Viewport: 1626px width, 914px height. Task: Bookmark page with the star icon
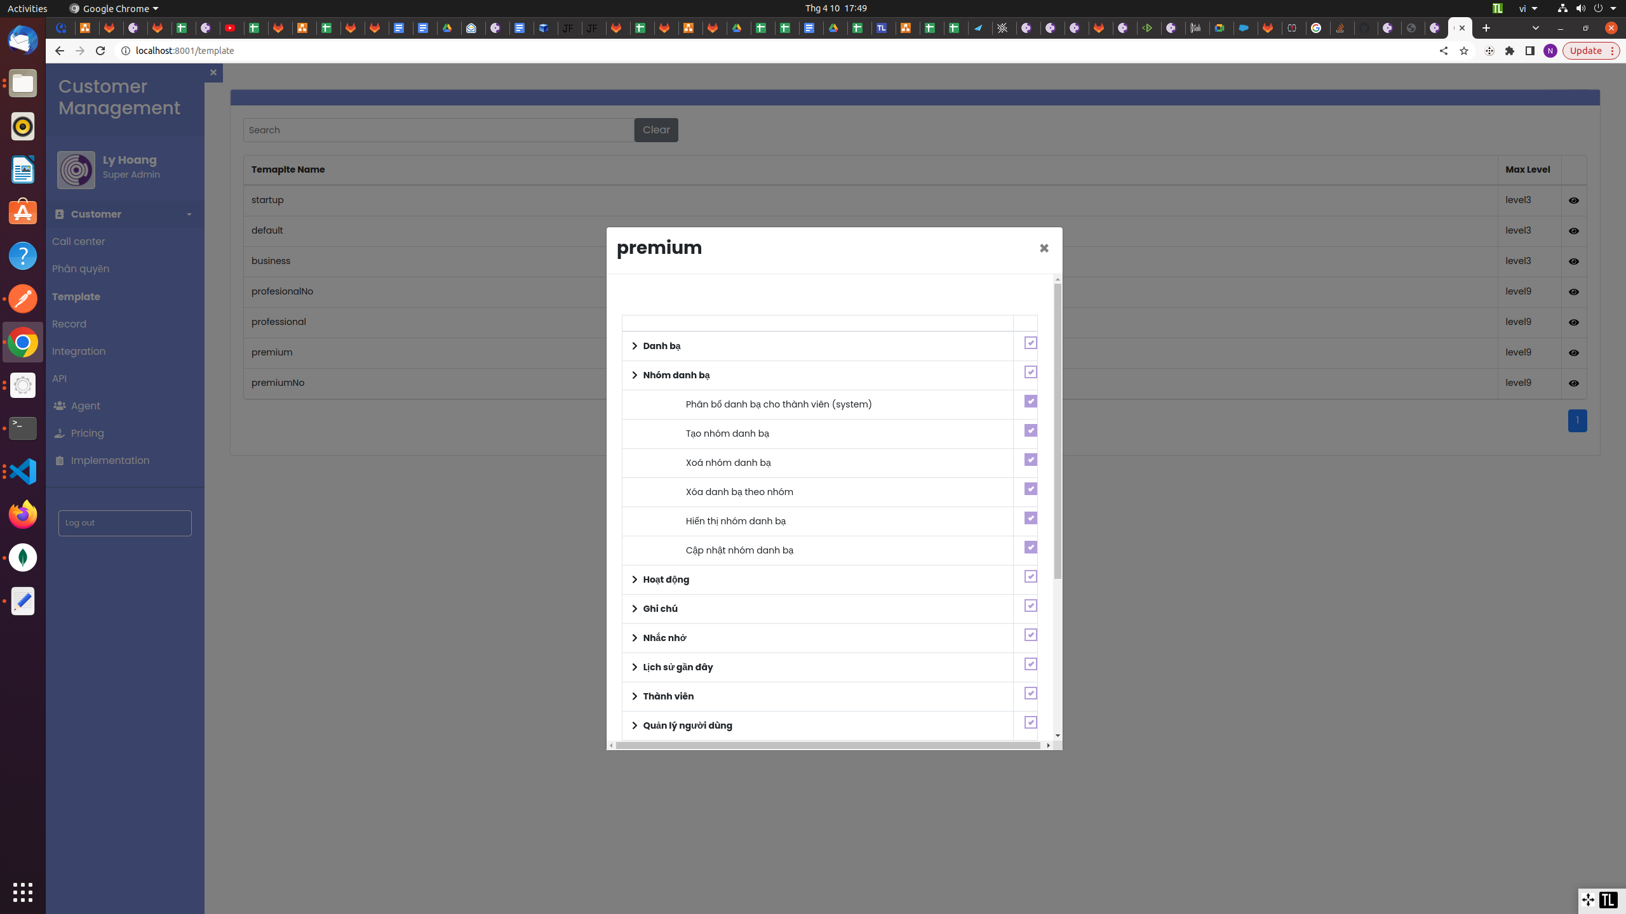click(1464, 51)
